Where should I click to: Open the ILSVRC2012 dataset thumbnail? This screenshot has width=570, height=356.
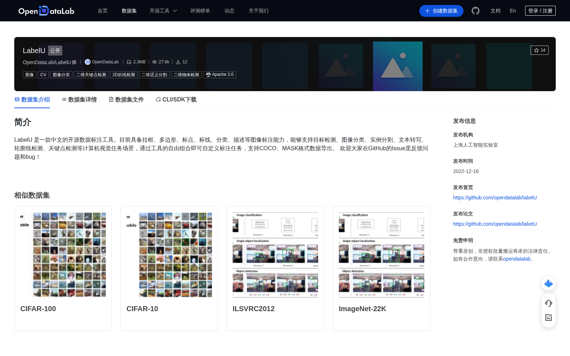point(275,255)
